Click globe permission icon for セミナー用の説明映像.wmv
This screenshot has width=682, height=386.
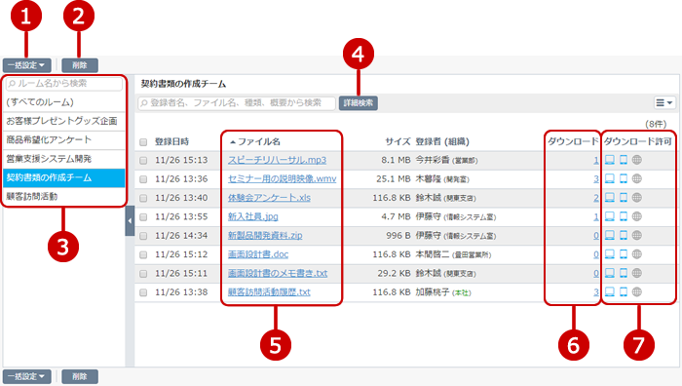(x=637, y=178)
